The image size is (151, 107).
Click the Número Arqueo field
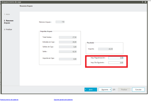click(x=60, y=22)
